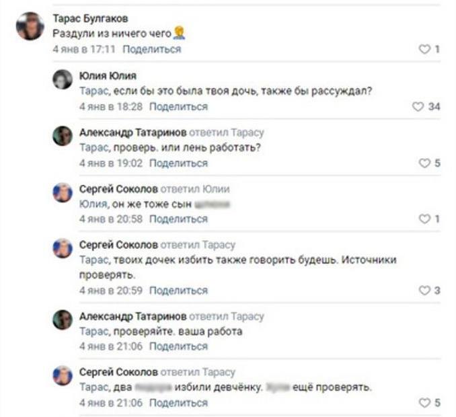
Task: Open Юлия Юлия's profile avatar
Action: (63, 79)
